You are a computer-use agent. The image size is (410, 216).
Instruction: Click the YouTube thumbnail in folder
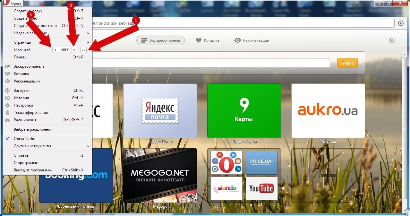[262, 188]
